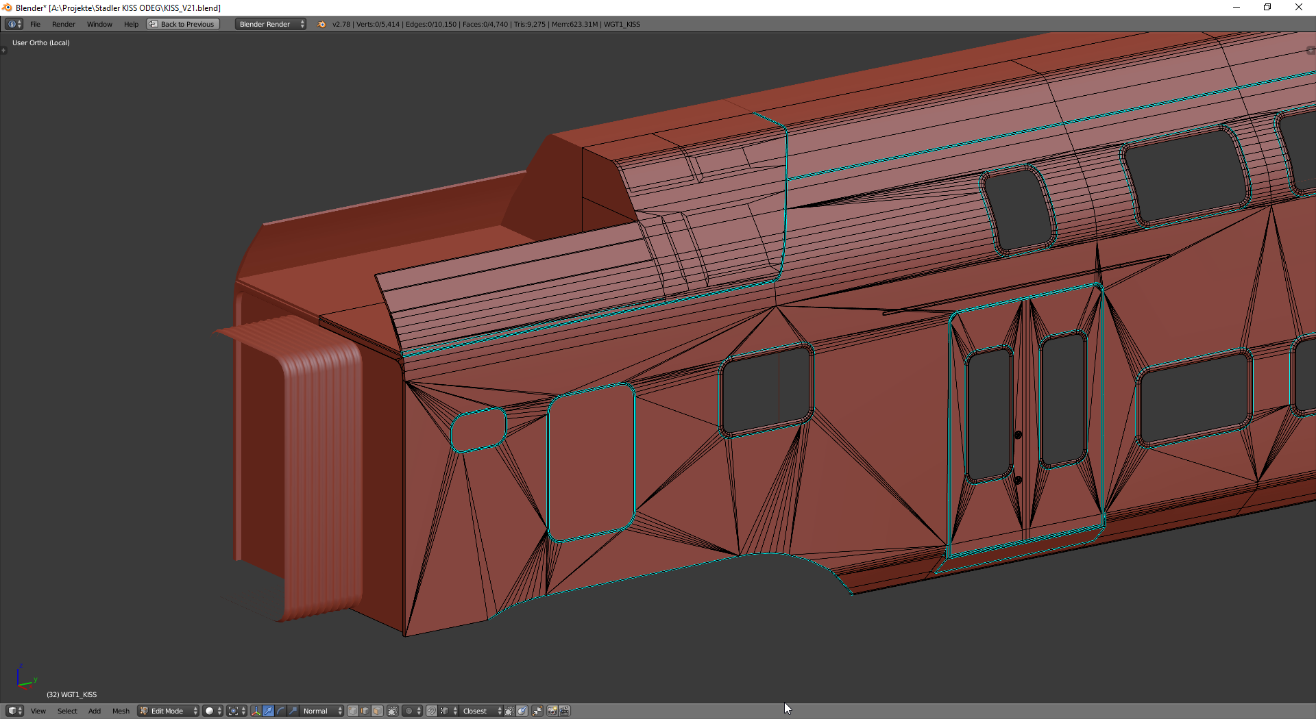
Task: Switch to face select mode
Action: [x=377, y=711]
